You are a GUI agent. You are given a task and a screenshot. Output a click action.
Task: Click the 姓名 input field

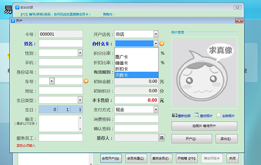coord(61,43)
